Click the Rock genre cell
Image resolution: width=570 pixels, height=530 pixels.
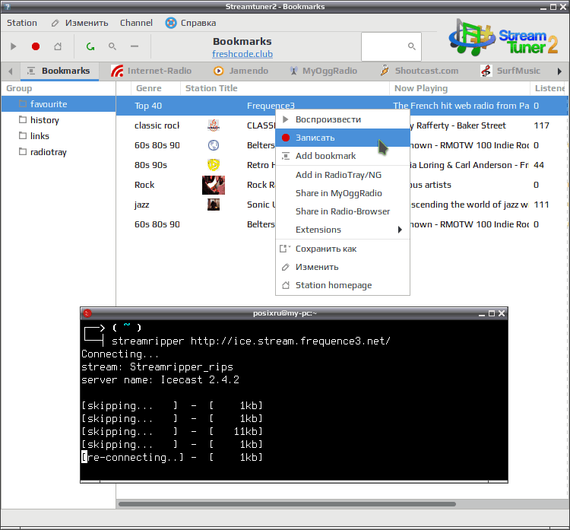144,185
